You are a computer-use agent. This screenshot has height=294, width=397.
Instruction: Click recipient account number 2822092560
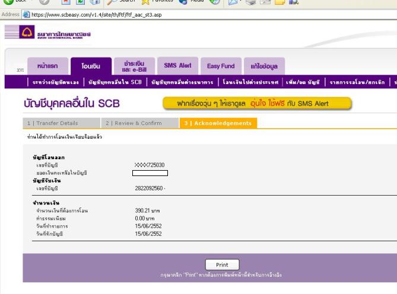(x=149, y=188)
